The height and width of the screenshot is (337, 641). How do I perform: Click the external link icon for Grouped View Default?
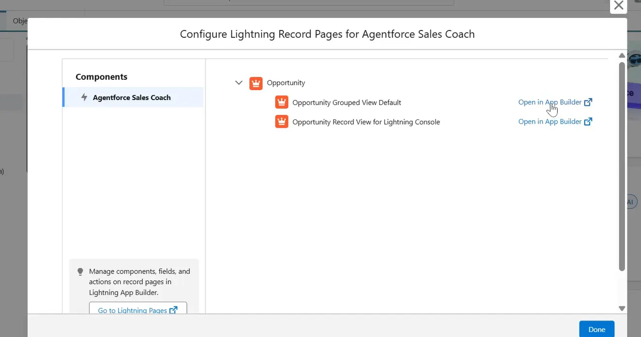coord(588,102)
